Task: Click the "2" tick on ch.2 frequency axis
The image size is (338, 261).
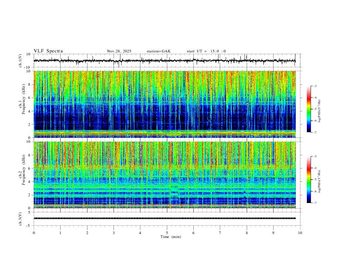Action: pyautogui.click(x=30, y=195)
